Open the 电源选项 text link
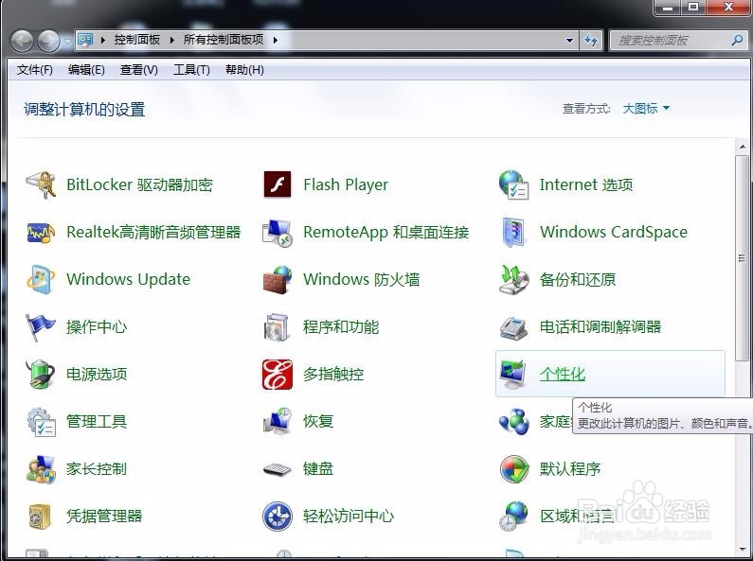This screenshot has width=753, height=561. (97, 374)
